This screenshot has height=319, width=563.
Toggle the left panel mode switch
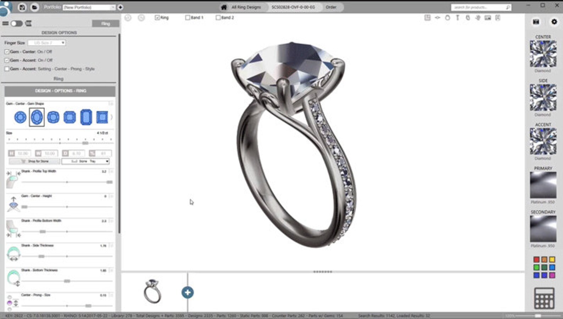[16, 23]
